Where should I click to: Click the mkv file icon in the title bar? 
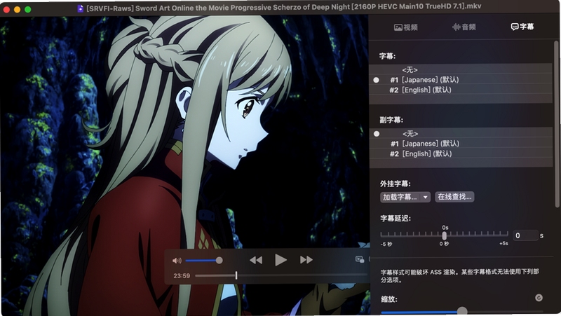81,8
